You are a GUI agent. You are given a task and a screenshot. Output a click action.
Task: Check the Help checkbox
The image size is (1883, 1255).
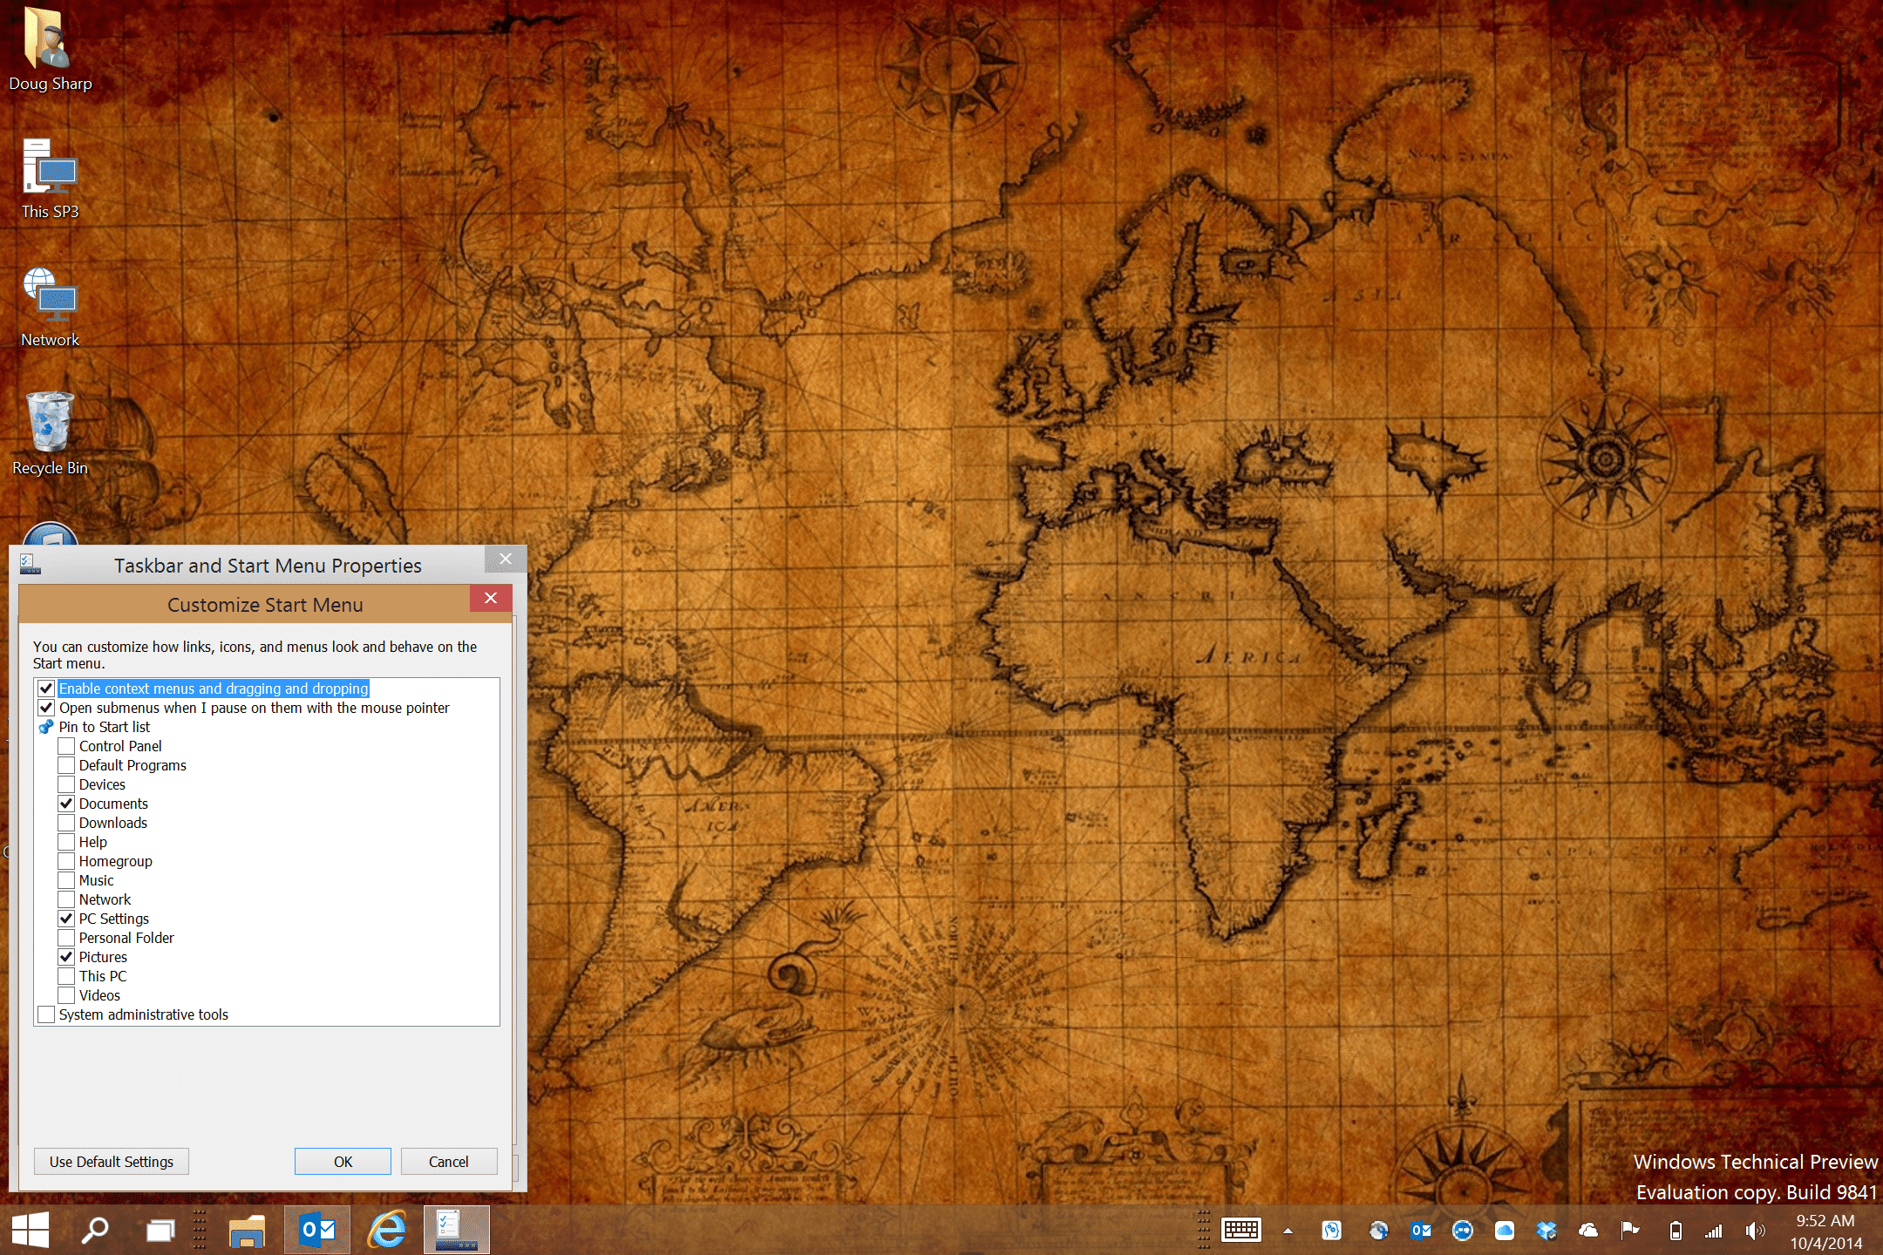[66, 842]
